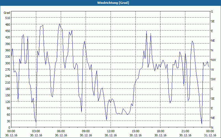Click the 240 value on the left axis
221x138 pixels.
click(x=8, y=76)
